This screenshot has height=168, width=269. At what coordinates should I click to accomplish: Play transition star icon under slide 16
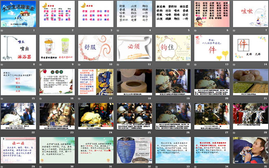40,99
